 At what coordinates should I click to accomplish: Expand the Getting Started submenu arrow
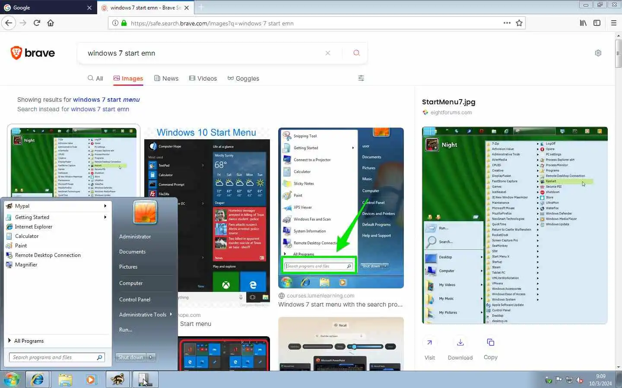click(105, 217)
